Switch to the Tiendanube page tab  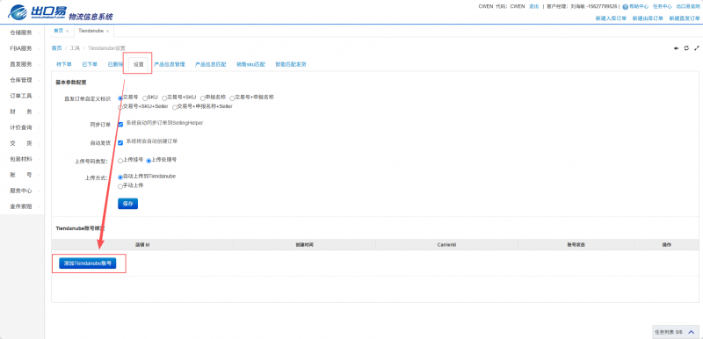point(91,31)
